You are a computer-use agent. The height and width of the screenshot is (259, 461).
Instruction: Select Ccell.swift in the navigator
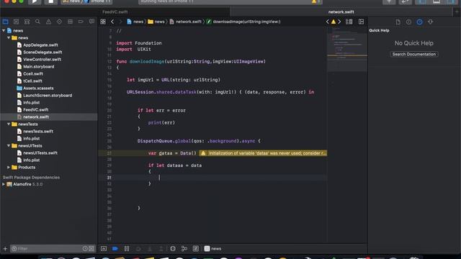(x=33, y=73)
